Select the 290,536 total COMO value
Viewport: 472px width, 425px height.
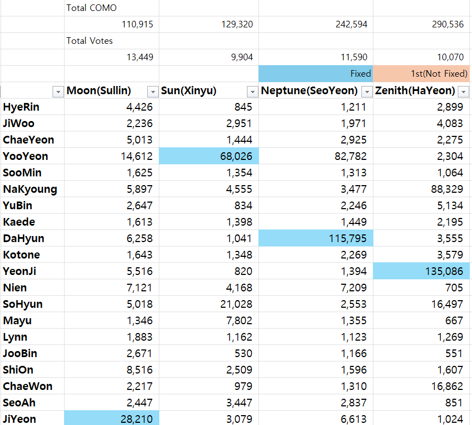click(x=422, y=24)
